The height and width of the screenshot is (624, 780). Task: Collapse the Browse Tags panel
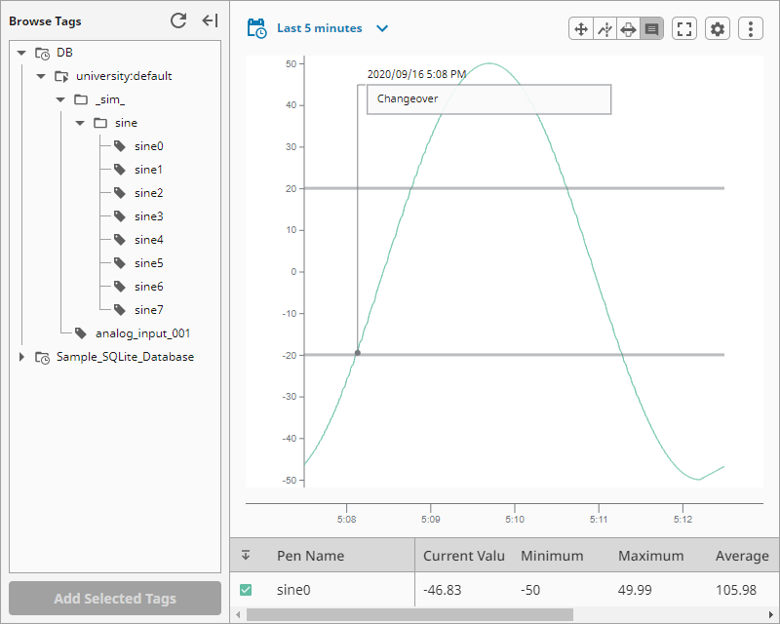[x=209, y=20]
